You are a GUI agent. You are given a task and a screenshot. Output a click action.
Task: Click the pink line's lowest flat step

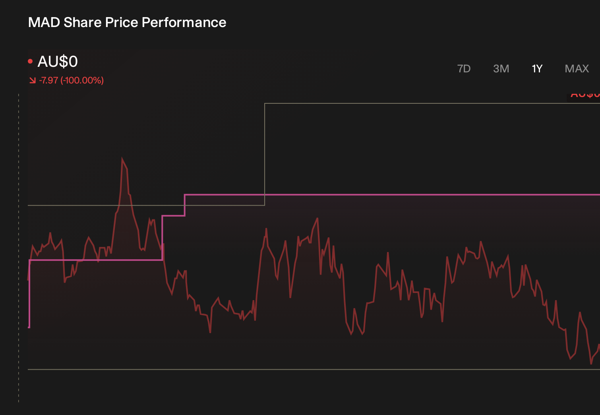tap(96, 260)
